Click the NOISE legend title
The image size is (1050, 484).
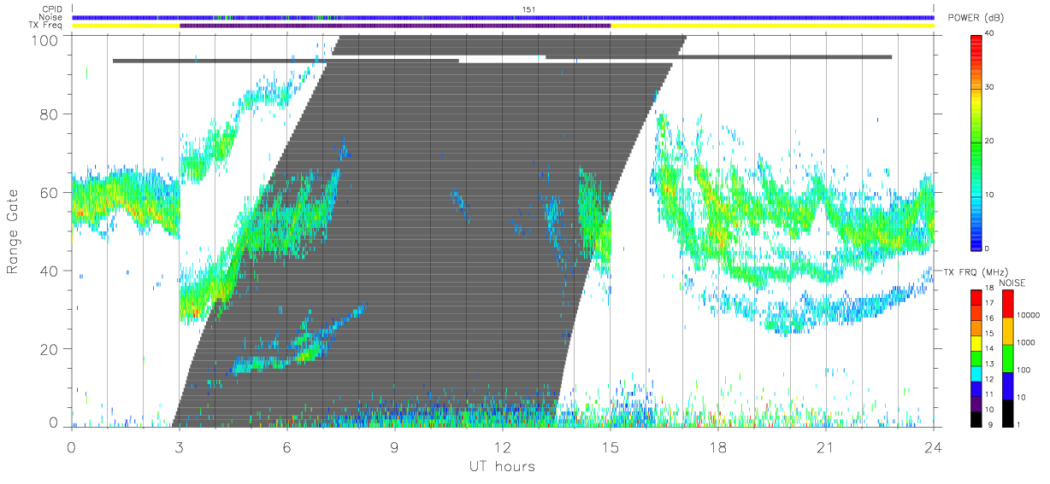1012,283
